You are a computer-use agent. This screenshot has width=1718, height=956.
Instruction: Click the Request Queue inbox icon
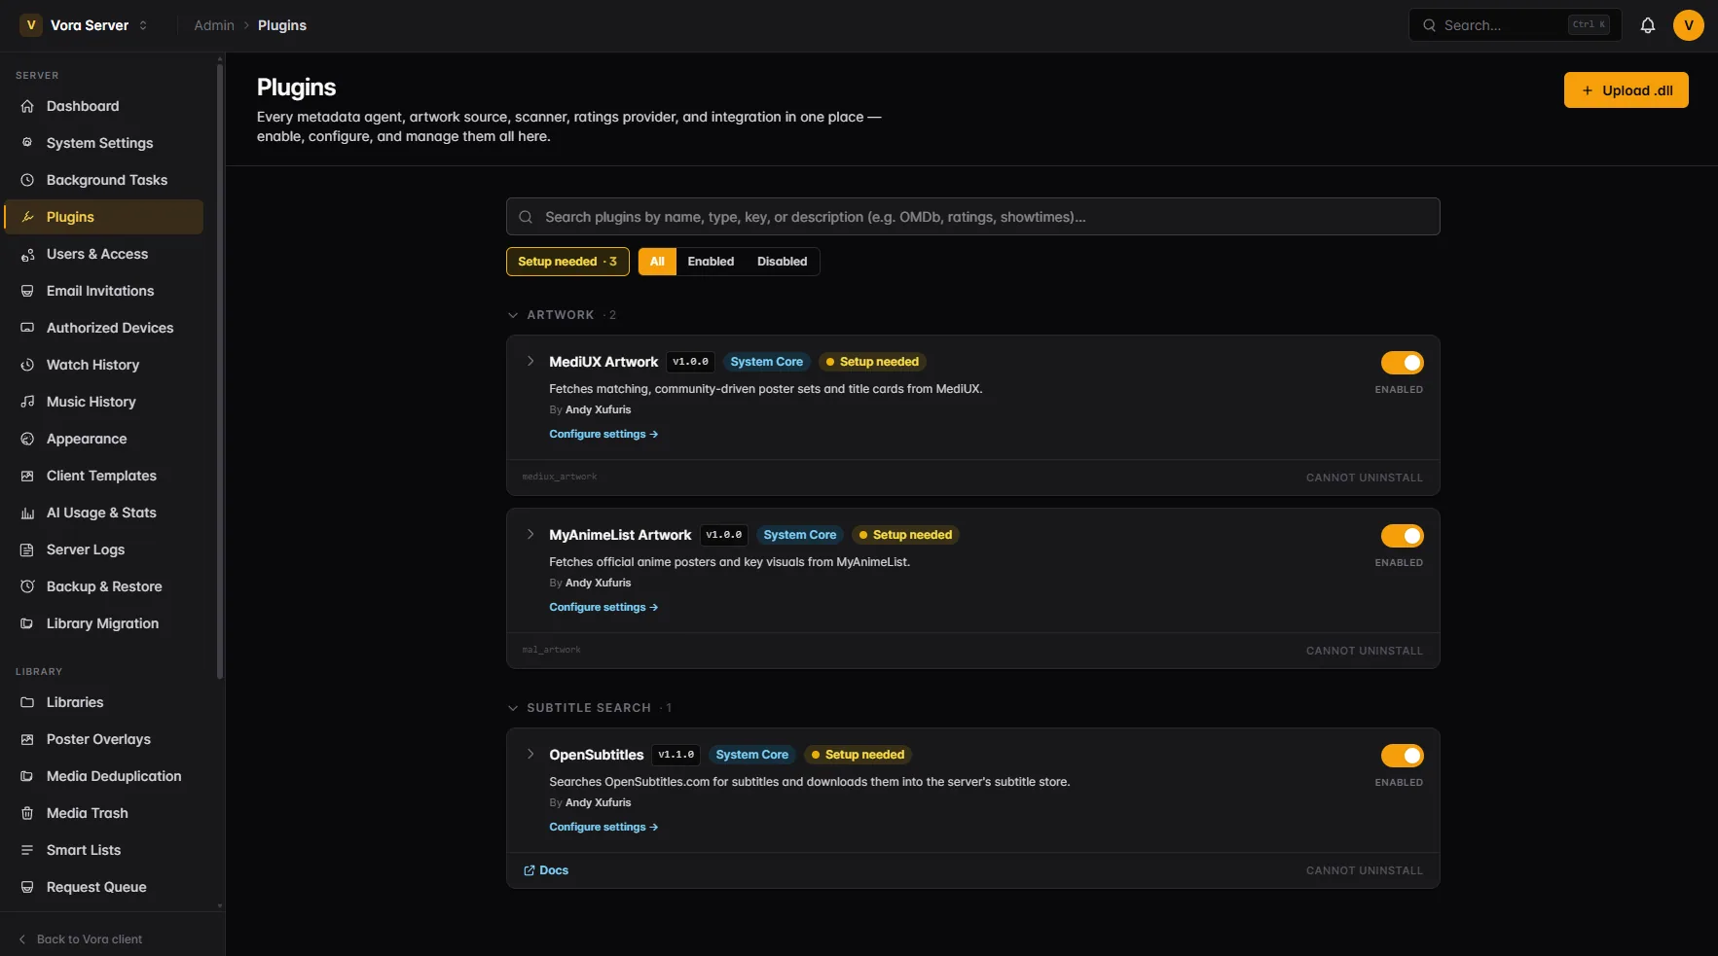[27, 887]
